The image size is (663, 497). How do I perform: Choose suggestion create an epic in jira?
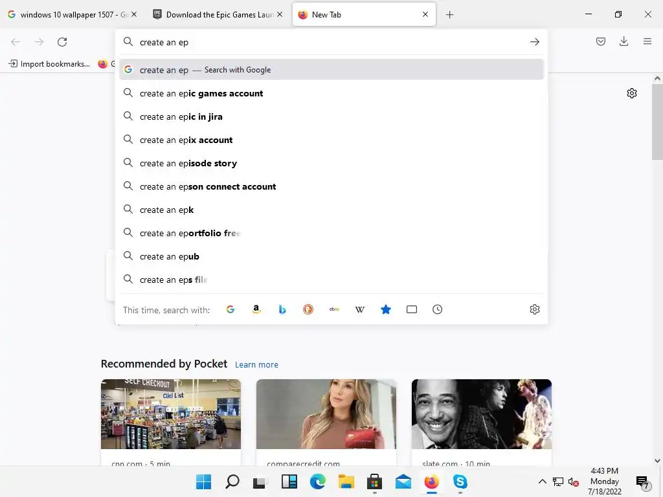pyautogui.click(x=331, y=116)
